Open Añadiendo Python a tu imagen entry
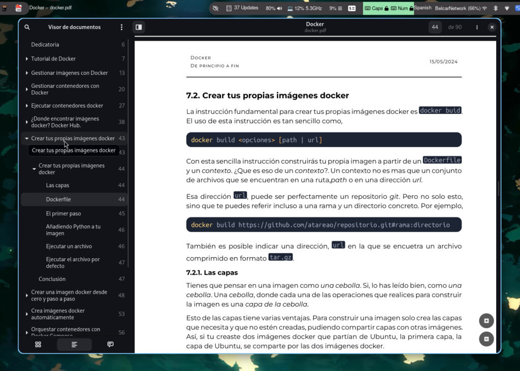The image size is (520, 371). (74, 230)
